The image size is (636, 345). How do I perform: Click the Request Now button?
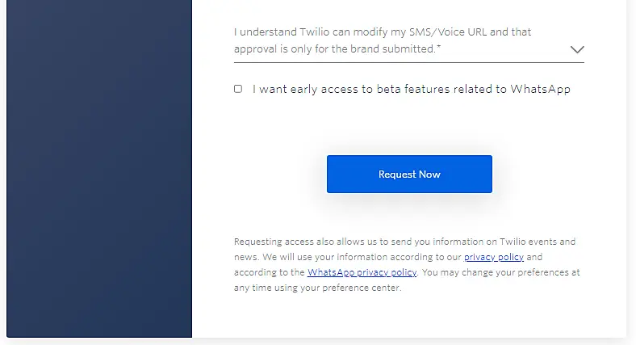409,175
